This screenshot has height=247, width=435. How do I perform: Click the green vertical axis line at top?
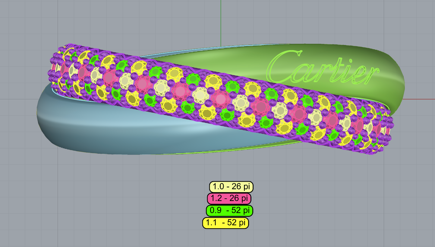221,18
